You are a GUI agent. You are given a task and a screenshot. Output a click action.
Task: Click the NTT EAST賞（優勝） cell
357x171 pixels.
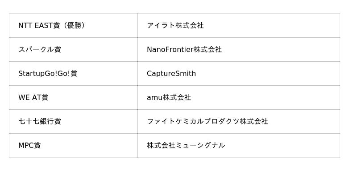point(73,26)
